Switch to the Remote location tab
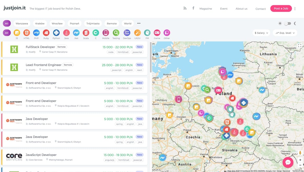The height and width of the screenshot is (172, 304). click(112, 23)
